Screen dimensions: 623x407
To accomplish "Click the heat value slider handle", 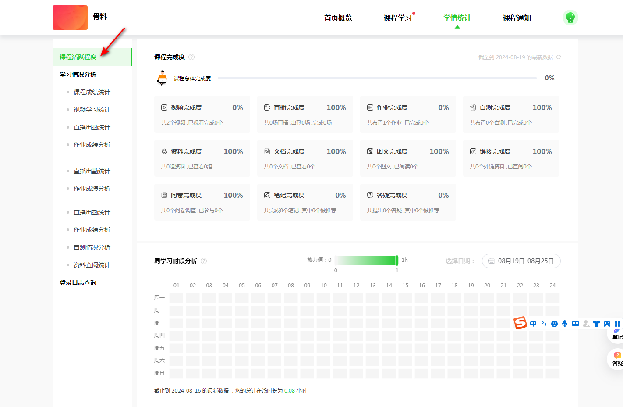I will click(397, 261).
